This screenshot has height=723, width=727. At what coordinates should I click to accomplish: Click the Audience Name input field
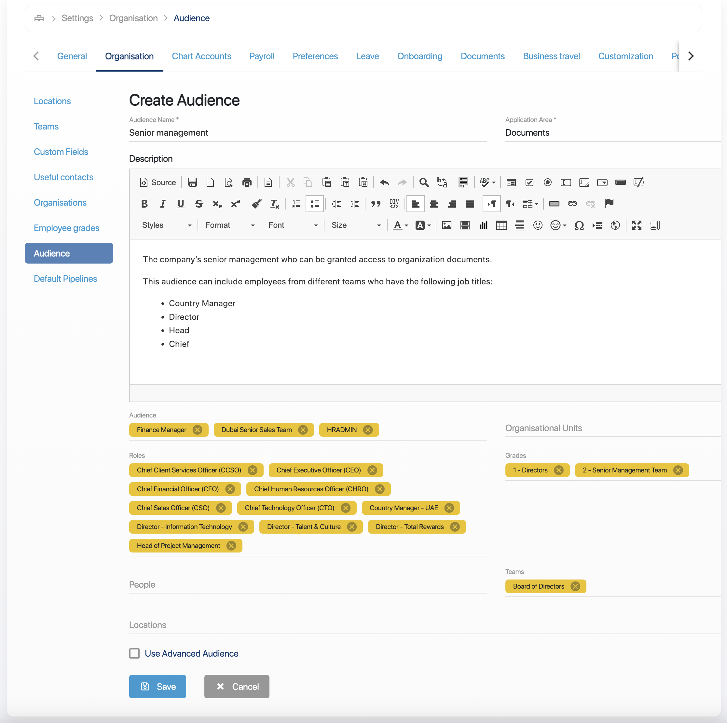coord(308,133)
